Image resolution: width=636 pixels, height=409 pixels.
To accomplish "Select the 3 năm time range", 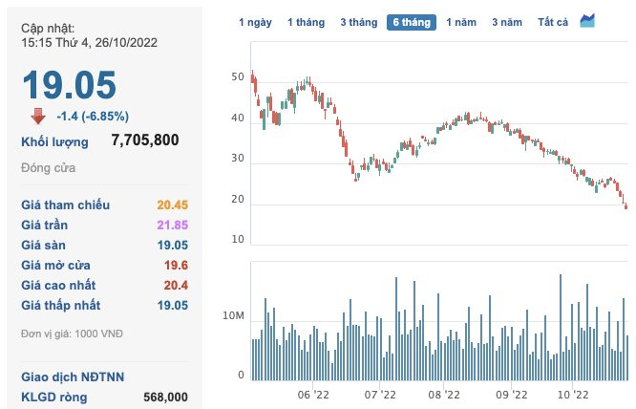I will pyautogui.click(x=508, y=22).
